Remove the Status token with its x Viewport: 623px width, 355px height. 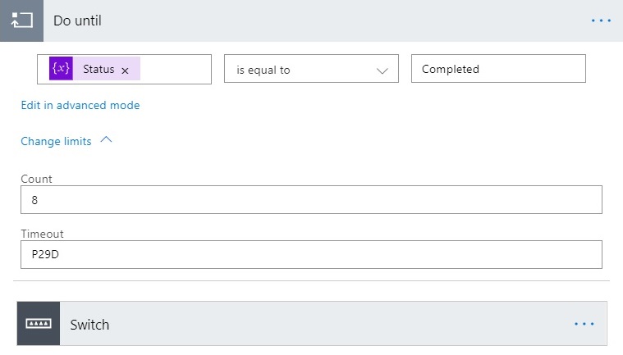126,71
